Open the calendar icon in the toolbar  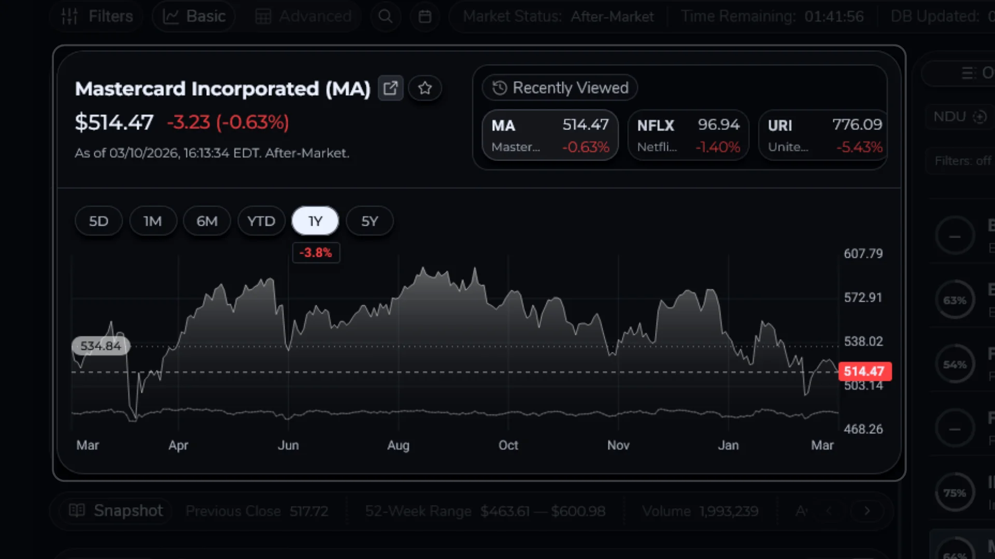click(424, 16)
